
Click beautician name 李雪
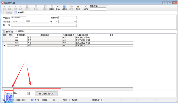pyautogui.click(x=45, y=38)
